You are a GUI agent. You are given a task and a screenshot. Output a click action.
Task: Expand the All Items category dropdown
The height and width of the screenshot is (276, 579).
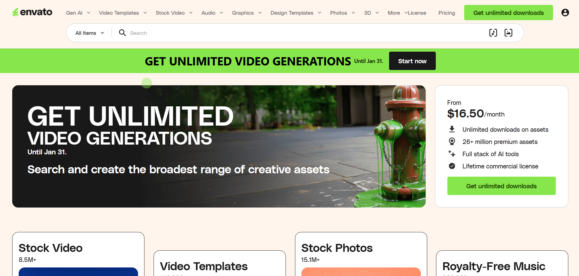pos(90,33)
